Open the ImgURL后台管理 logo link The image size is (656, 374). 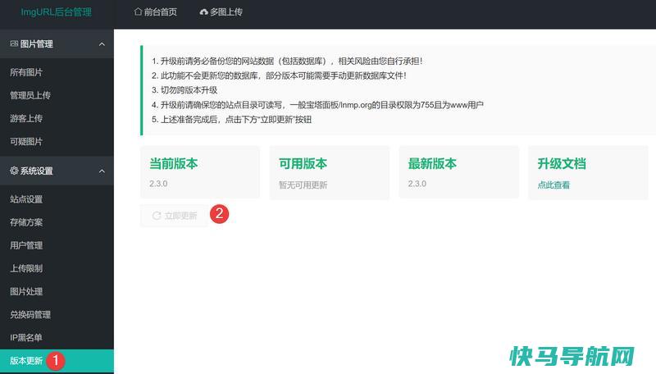[56, 12]
